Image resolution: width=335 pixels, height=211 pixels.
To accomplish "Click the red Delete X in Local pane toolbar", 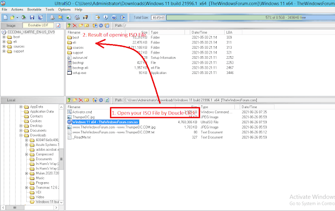I will click(81, 100).
